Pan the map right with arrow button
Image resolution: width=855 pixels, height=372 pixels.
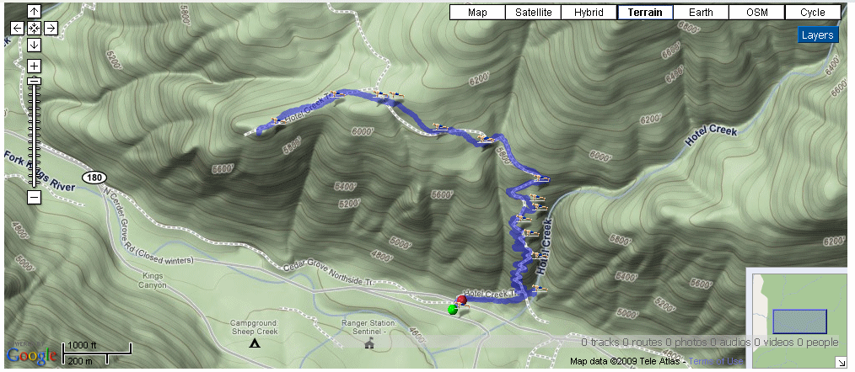coord(50,29)
